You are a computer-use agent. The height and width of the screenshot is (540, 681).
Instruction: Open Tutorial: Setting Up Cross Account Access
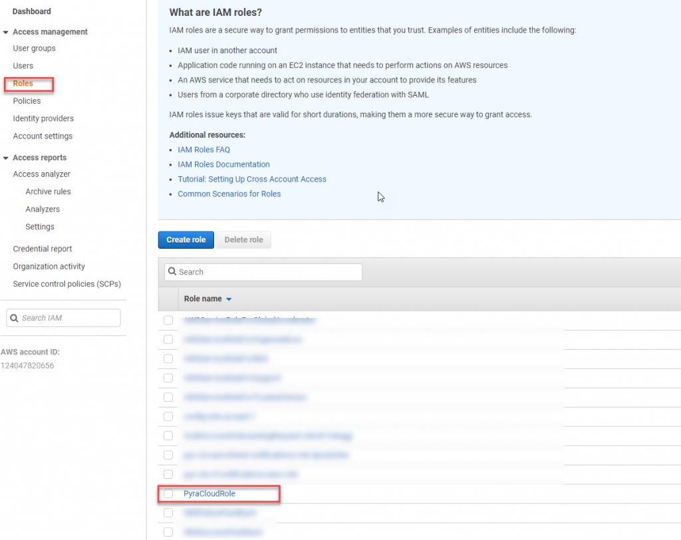point(251,179)
